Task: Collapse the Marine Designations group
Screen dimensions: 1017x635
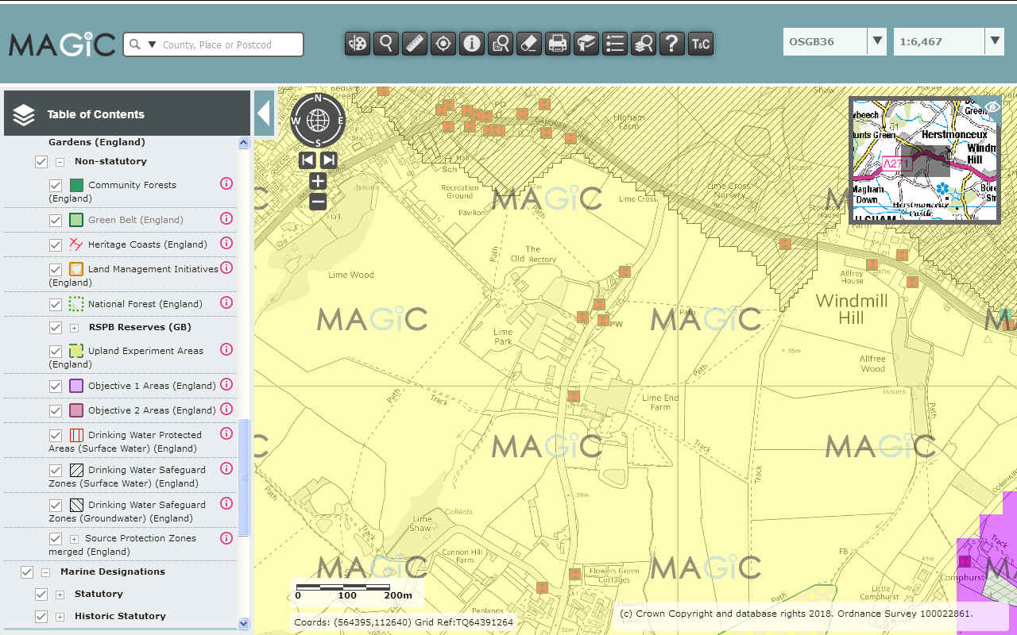Action: [45, 571]
